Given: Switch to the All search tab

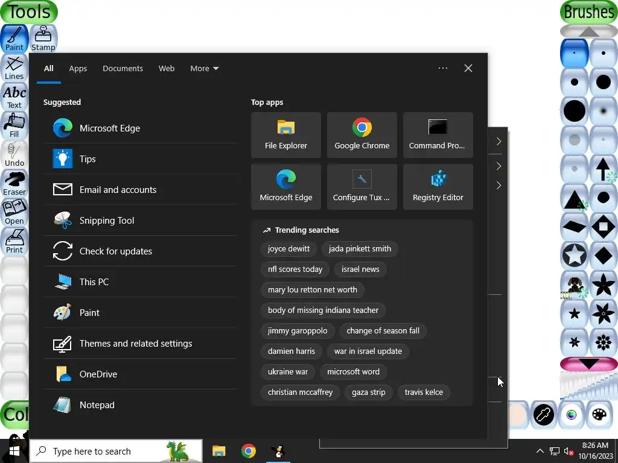Looking at the screenshot, I should point(48,69).
